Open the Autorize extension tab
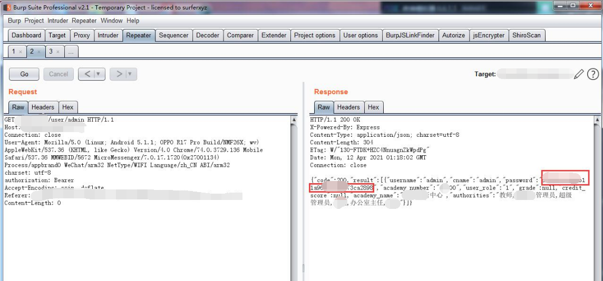 click(454, 35)
